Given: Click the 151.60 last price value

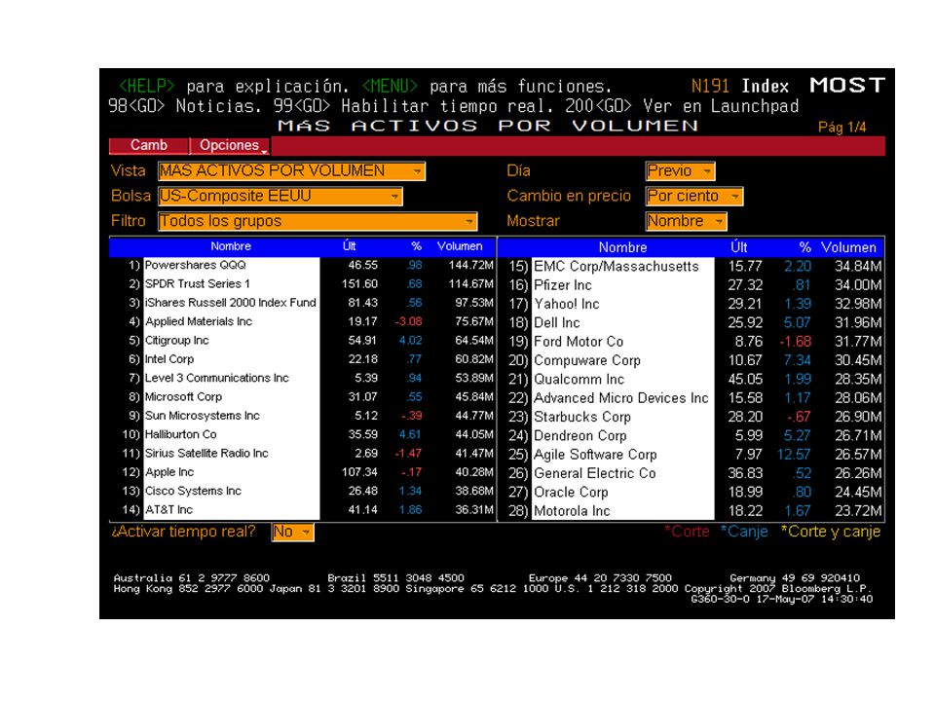Looking at the screenshot, I should point(359,284).
